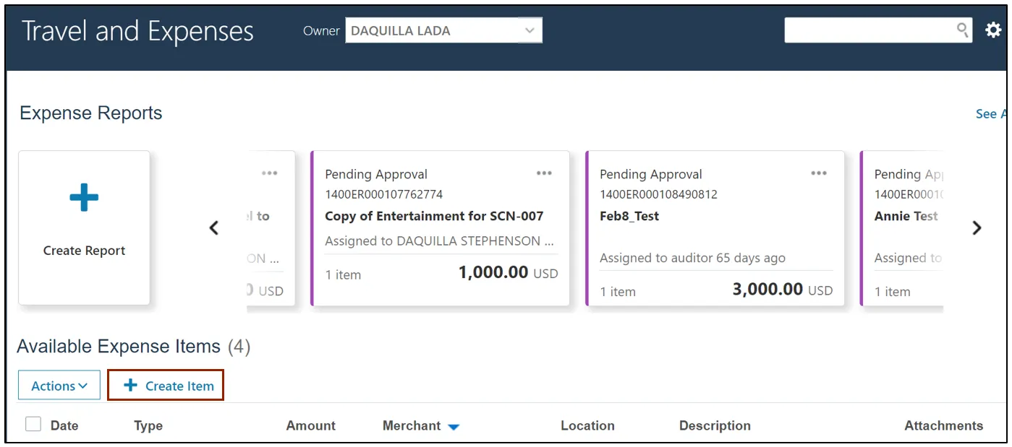Open the Annie Test expense report

906,216
